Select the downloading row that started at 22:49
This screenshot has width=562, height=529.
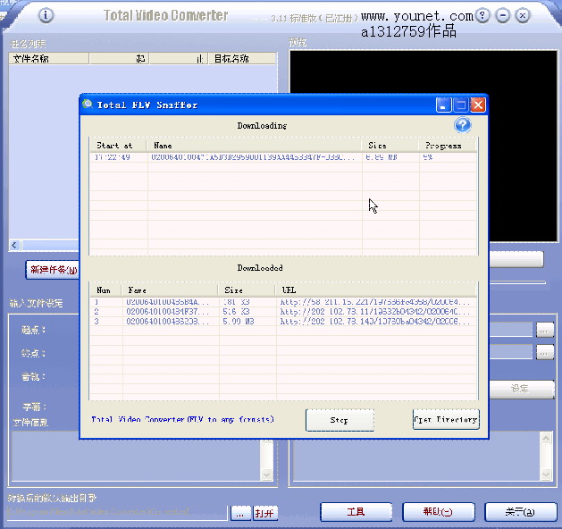(x=283, y=157)
